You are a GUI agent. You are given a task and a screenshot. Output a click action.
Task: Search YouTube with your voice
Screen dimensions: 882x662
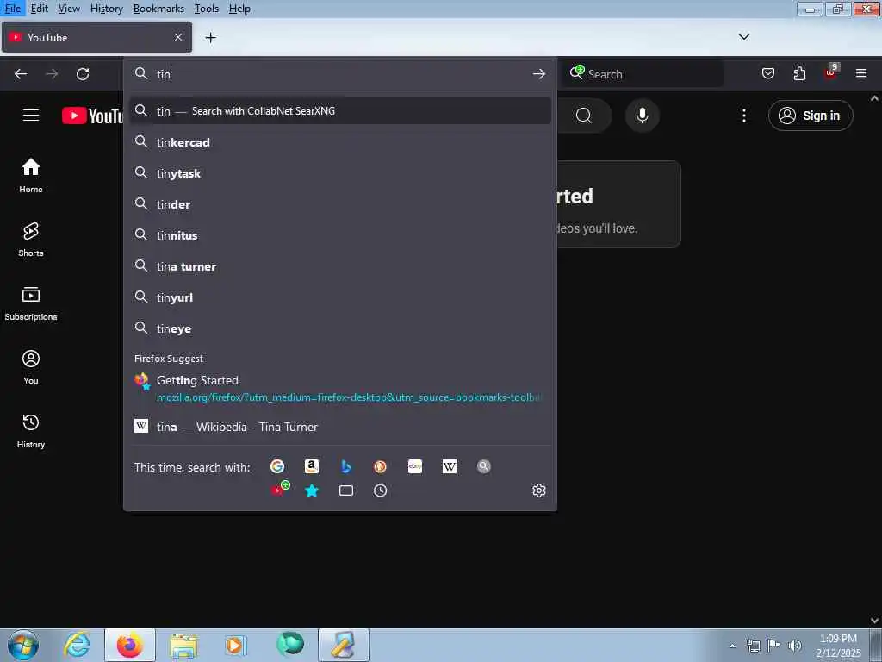pyautogui.click(x=642, y=116)
